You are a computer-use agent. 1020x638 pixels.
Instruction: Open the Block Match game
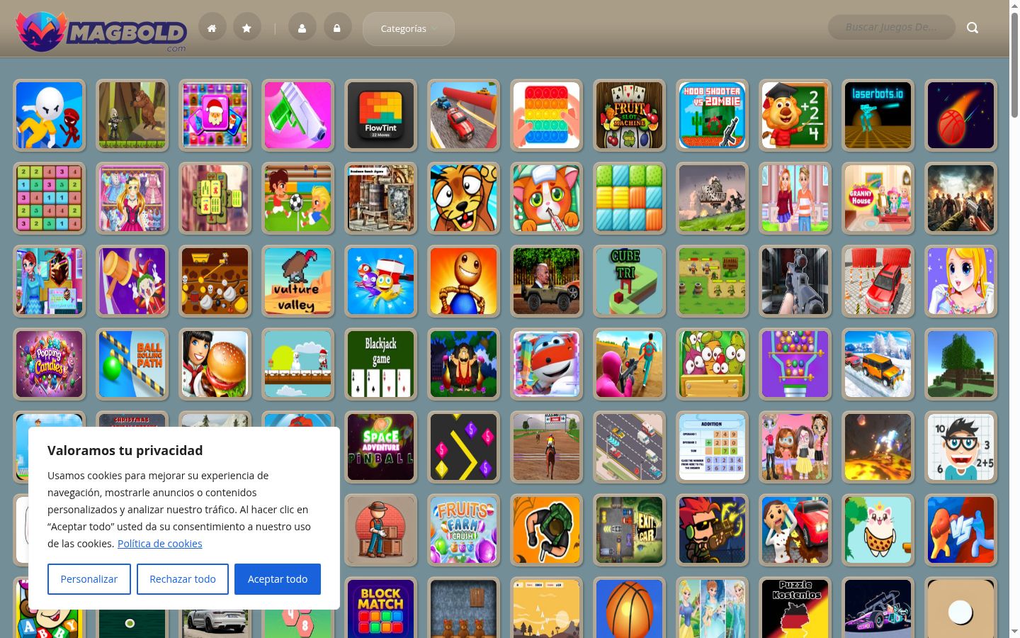click(381, 608)
